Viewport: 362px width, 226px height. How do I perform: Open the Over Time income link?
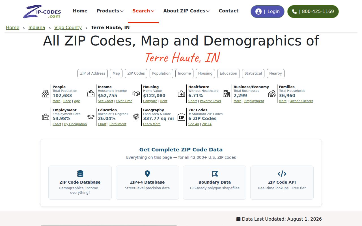[124, 101]
